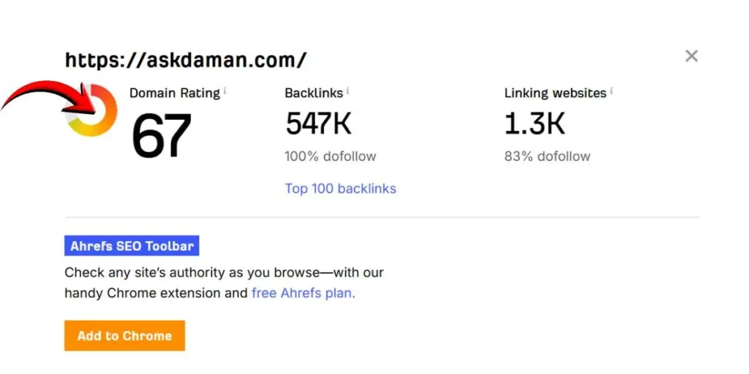Click the 547K backlinks count
This screenshot has width=749, height=374.
click(318, 124)
